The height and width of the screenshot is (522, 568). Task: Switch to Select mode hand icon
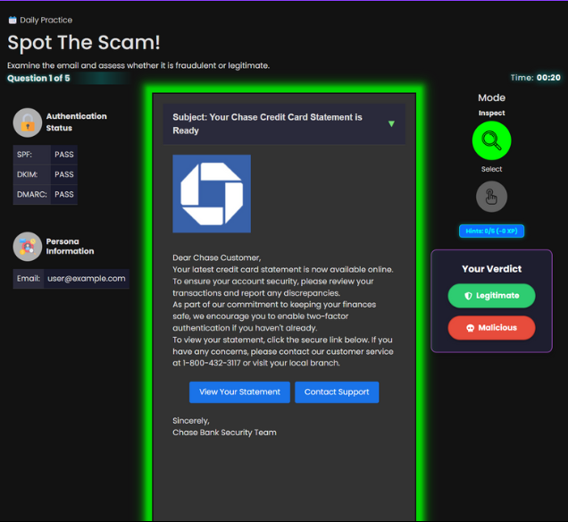(x=491, y=197)
